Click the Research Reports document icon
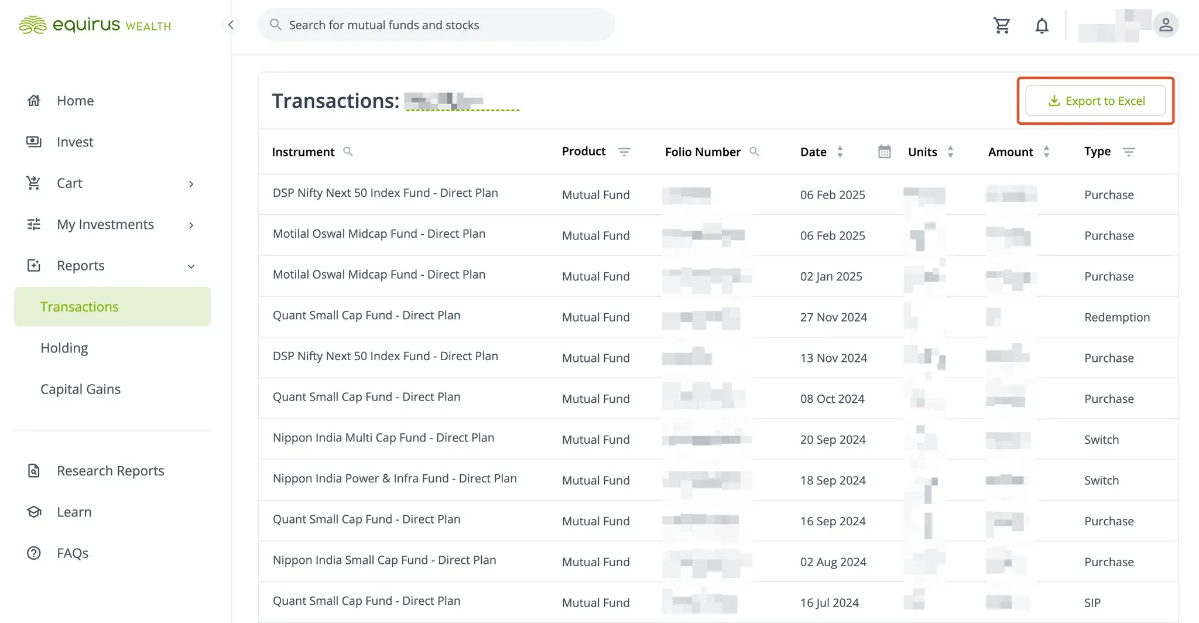The width and height of the screenshot is (1199, 623). click(x=34, y=471)
